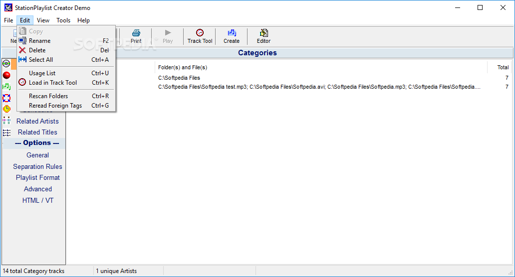Click the red X Delete menu icon
This screenshot has height=277, width=515.
[22, 50]
